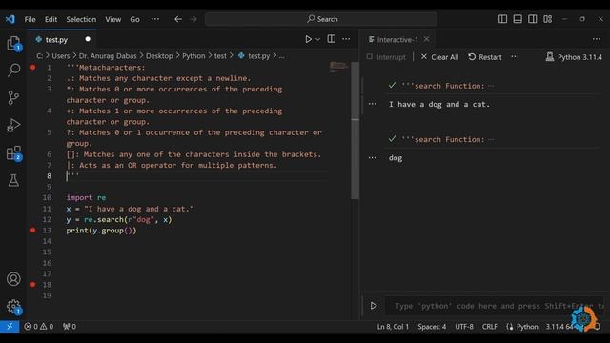Click the editor minimap

pyautogui.click(x=339, y=67)
